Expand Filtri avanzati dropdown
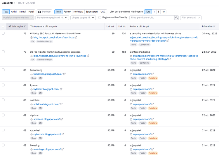The width and height of the screenshot is (219, 156). point(191,18)
